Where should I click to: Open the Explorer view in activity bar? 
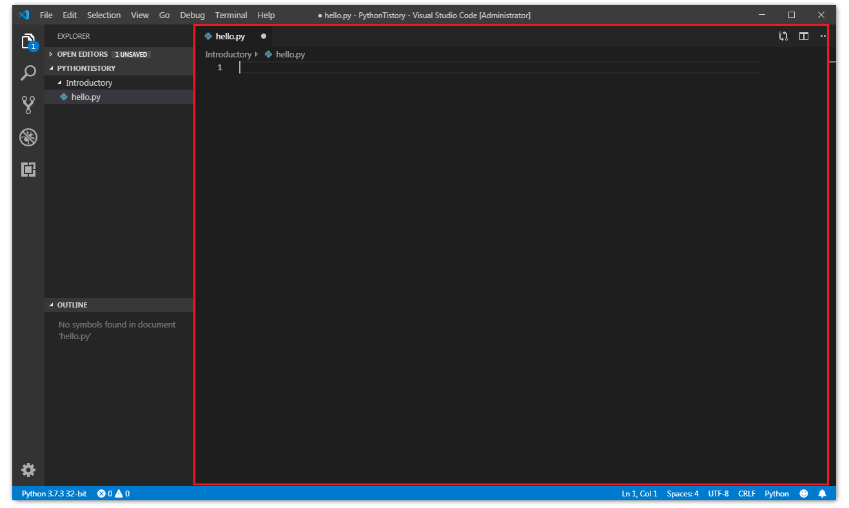pos(28,42)
